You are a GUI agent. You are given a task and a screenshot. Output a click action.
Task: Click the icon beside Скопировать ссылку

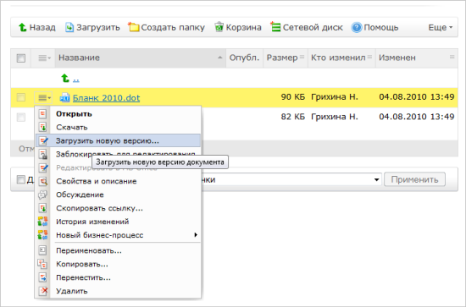[42, 208]
